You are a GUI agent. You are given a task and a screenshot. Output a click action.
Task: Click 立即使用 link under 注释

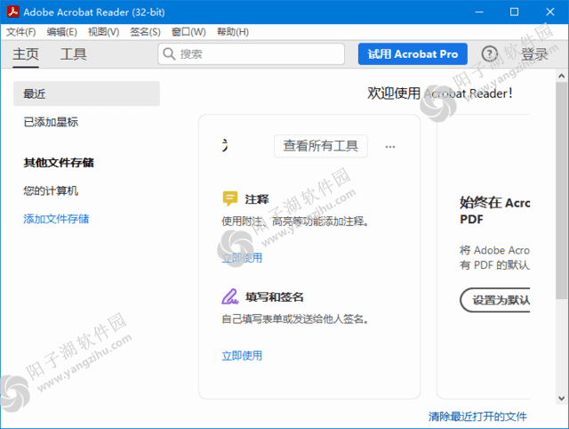tap(242, 258)
